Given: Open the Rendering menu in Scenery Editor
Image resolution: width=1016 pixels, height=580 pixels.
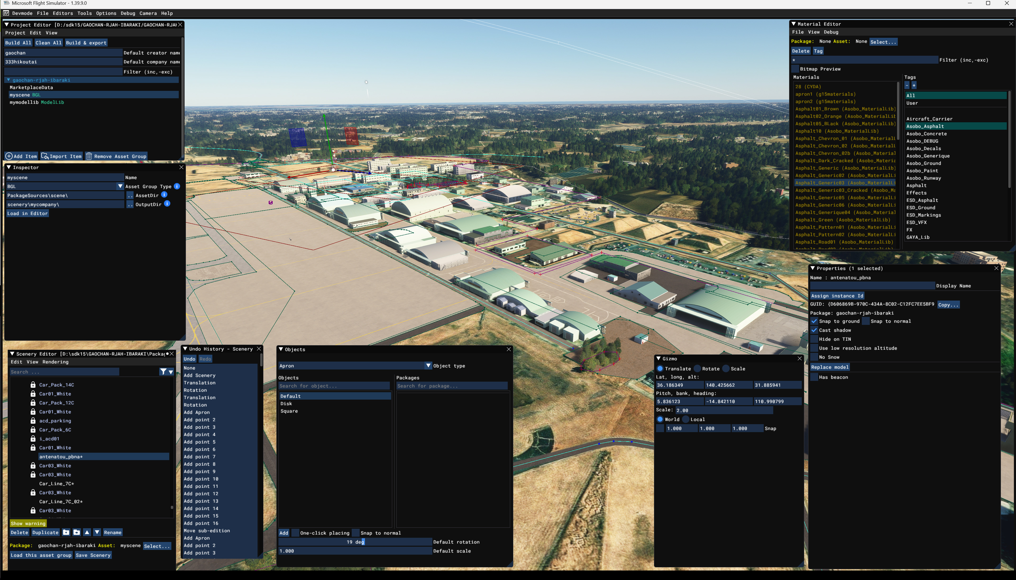Looking at the screenshot, I should (x=56, y=362).
